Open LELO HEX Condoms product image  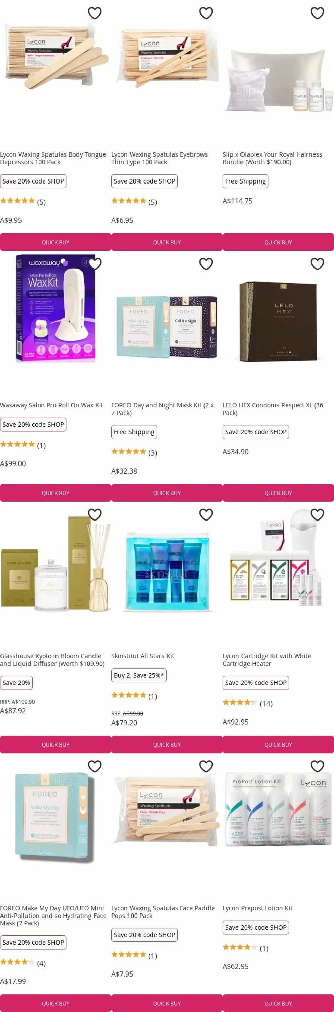(x=278, y=321)
